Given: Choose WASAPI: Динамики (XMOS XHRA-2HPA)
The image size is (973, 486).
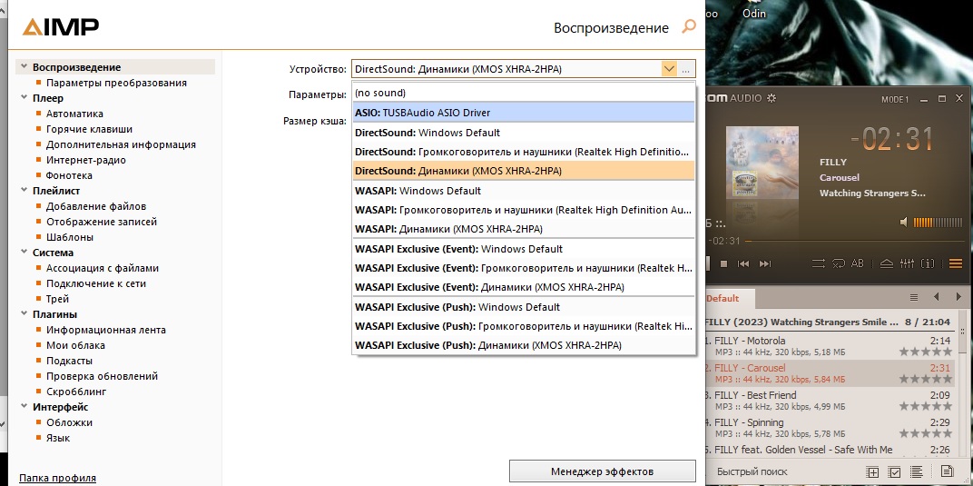Looking at the screenshot, I should pos(523,229).
